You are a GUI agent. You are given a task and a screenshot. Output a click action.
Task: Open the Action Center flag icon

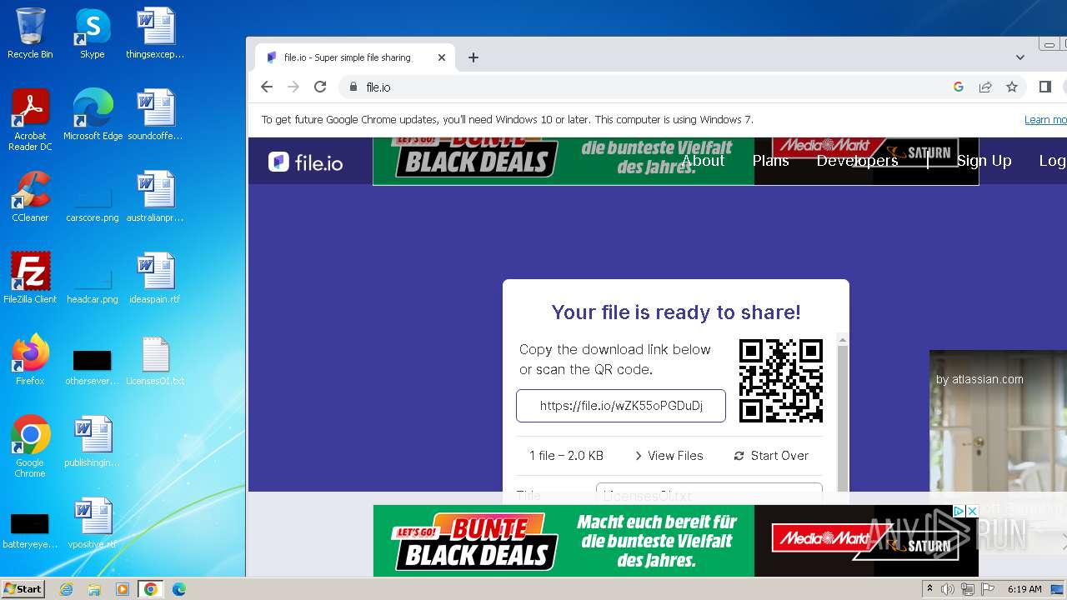(987, 589)
